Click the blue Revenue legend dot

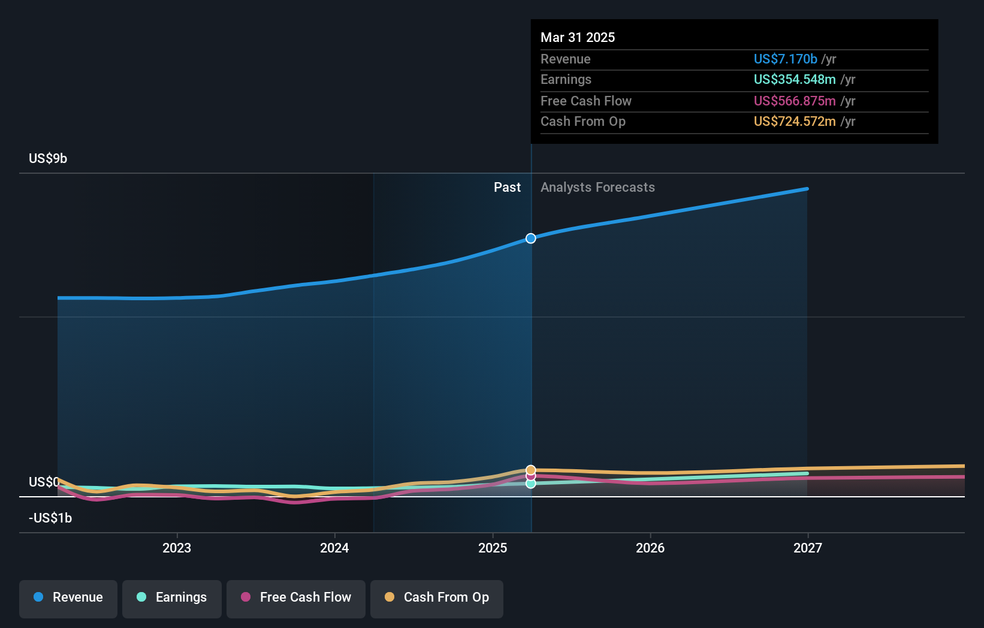pos(37,597)
